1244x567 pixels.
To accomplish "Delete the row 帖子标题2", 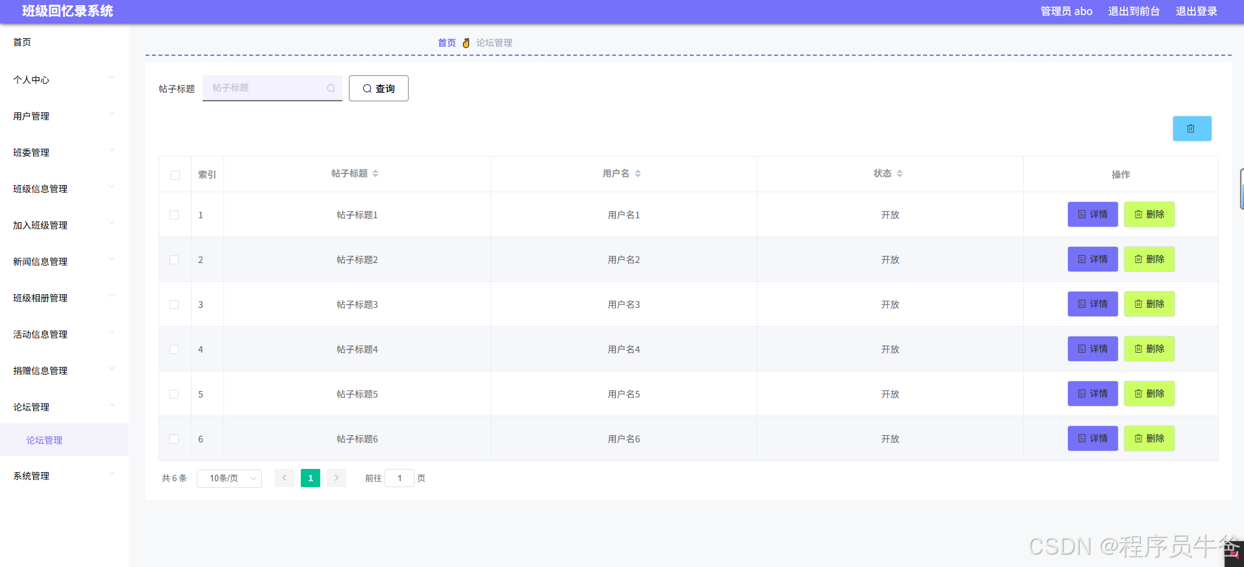I will [1149, 259].
